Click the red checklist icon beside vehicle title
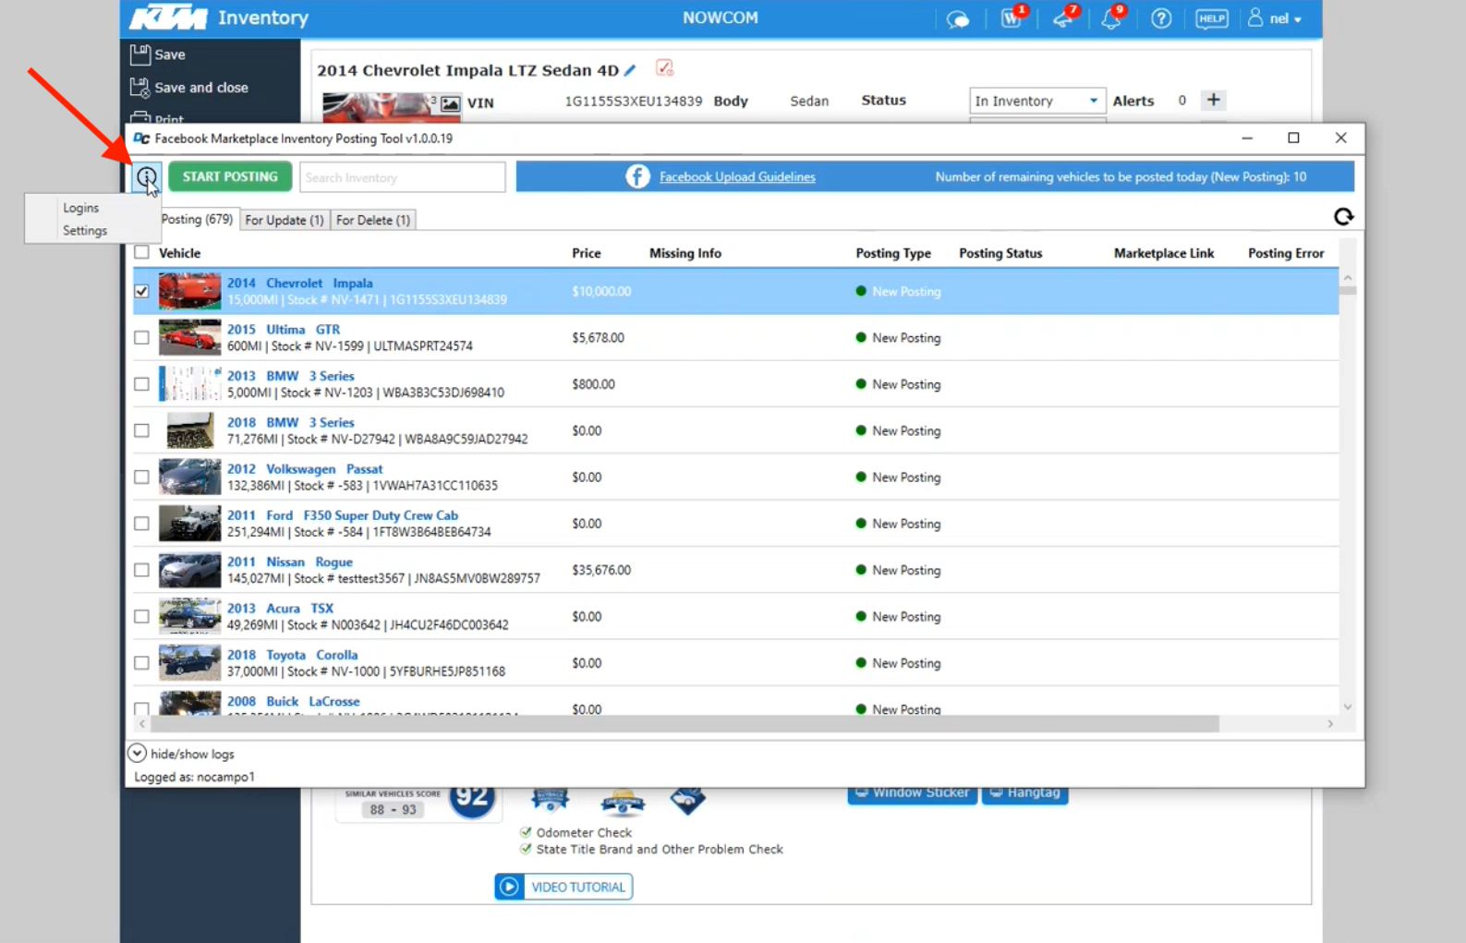The width and height of the screenshot is (1466, 943). click(x=664, y=68)
